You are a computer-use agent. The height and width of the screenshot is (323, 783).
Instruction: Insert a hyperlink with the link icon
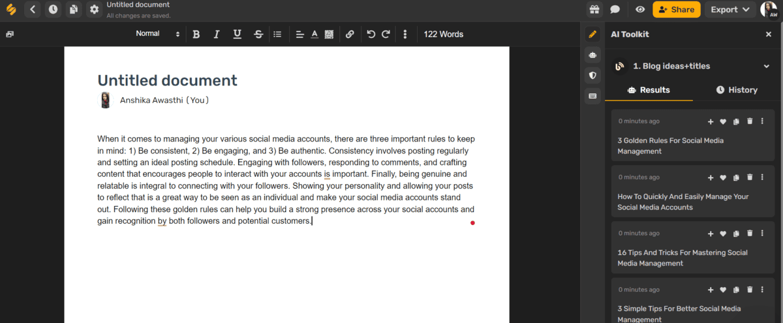350,35
